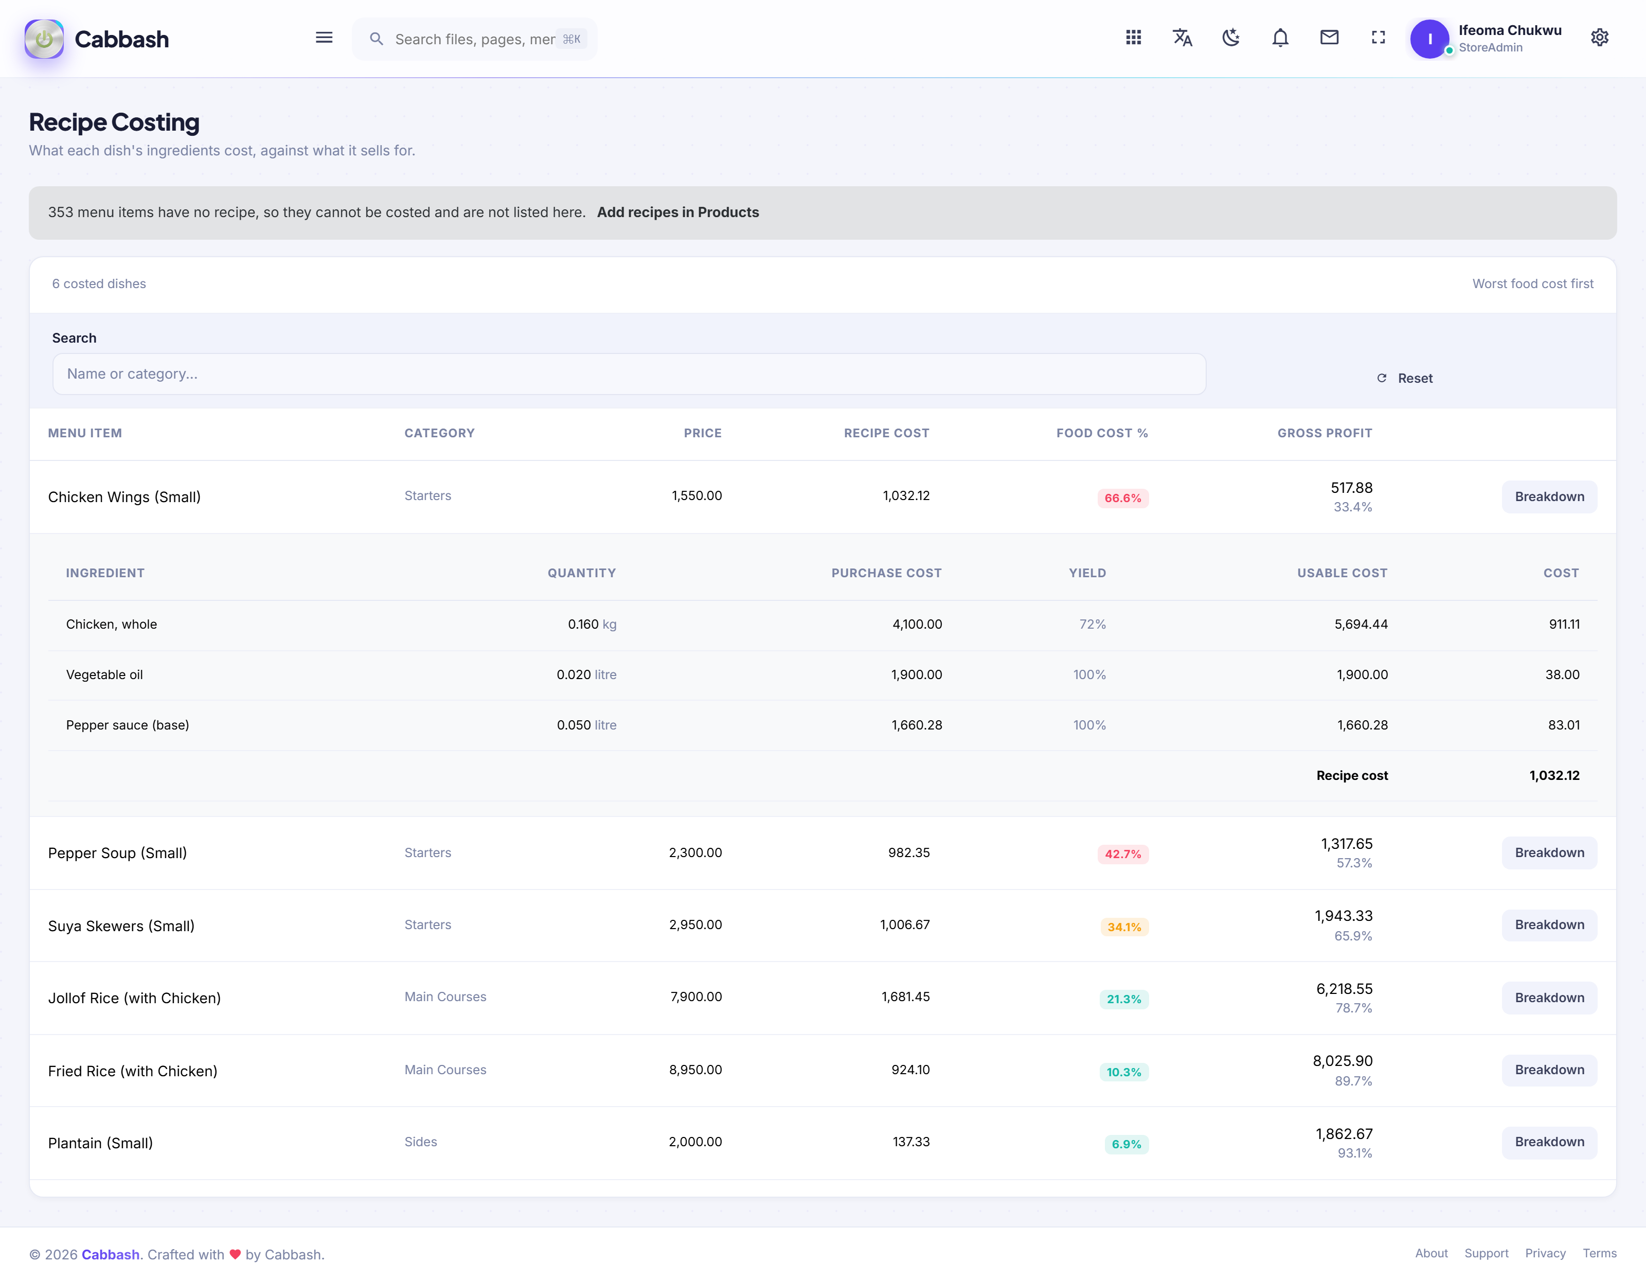Open the apps grid launcher

1134,38
